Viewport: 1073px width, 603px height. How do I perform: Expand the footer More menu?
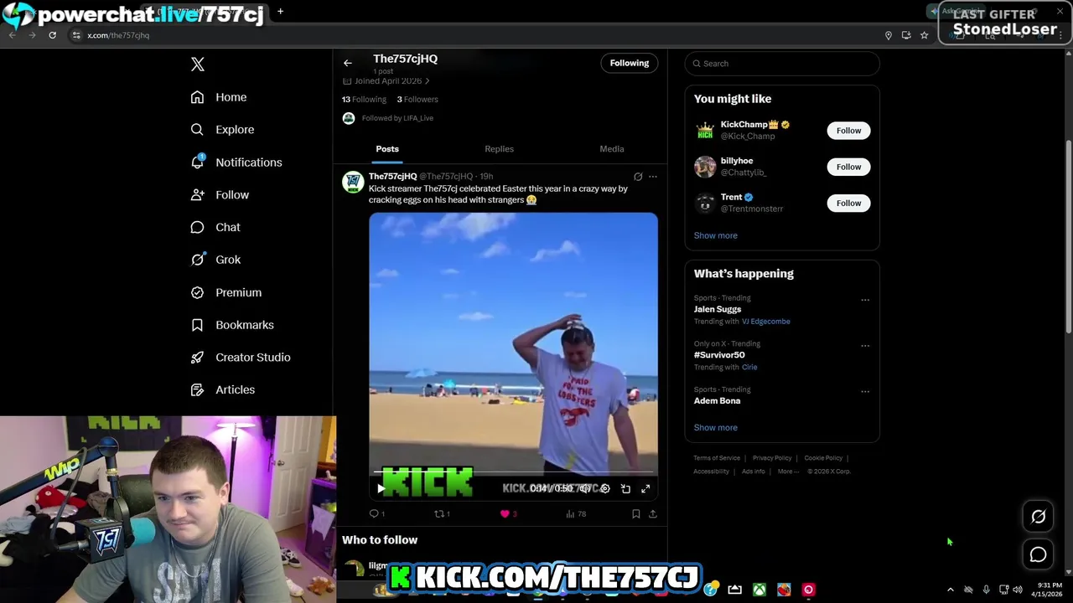[788, 472]
